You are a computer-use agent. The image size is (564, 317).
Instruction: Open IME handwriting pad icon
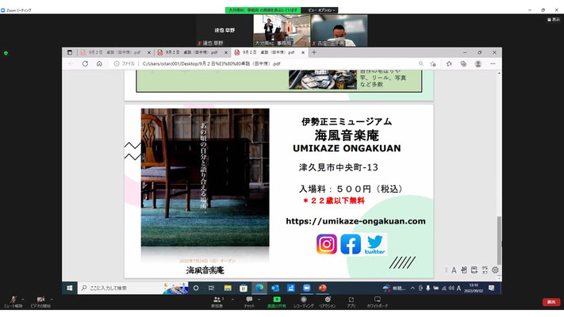[x=464, y=270]
